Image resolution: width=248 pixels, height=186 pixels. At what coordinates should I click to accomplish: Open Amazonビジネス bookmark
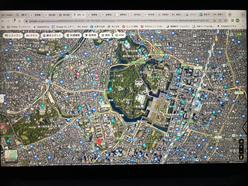[x=227, y=26]
